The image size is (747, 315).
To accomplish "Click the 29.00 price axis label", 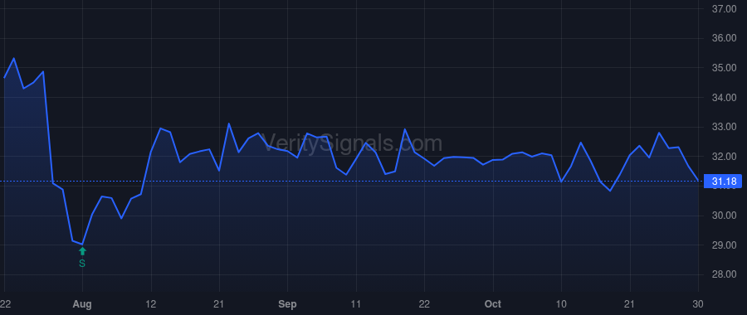I will coord(724,245).
